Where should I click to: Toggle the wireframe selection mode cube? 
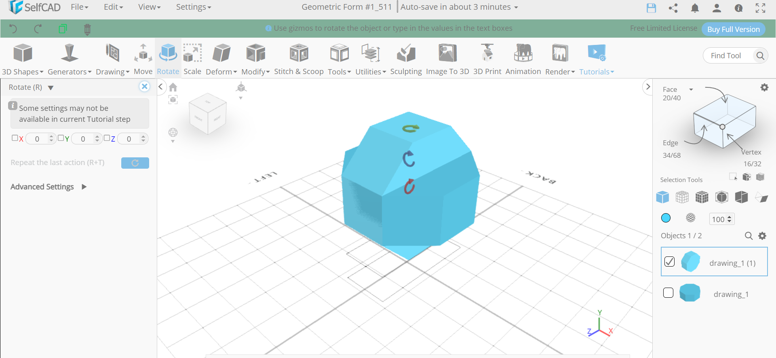click(682, 197)
